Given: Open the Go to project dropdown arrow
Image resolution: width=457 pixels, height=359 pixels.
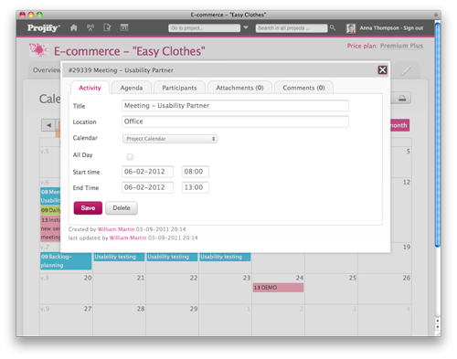Looking at the screenshot, I should (x=246, y=27).
